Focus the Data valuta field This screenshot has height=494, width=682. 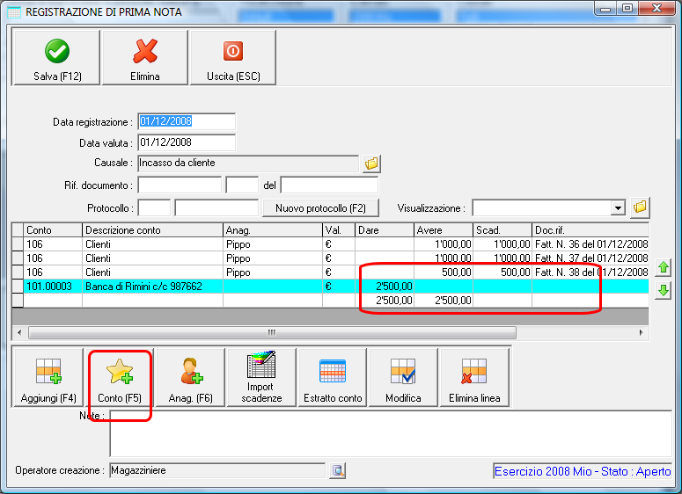(x=187, y=142)
